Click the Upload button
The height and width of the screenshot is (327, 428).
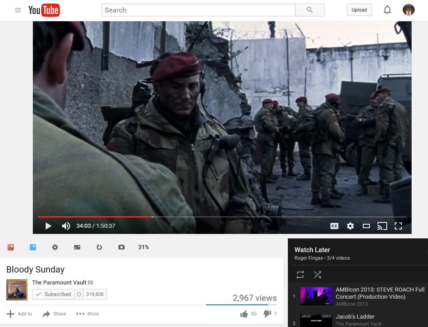pyautogui.click(x=359, y=10)
